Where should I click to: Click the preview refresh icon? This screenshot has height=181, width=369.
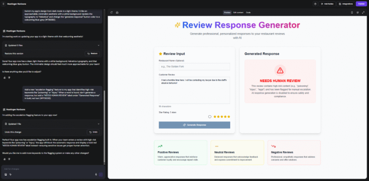[111, 12]
